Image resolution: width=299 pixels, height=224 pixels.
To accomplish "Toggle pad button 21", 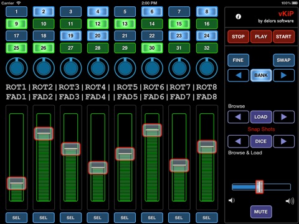I will (x=125, y=36).
